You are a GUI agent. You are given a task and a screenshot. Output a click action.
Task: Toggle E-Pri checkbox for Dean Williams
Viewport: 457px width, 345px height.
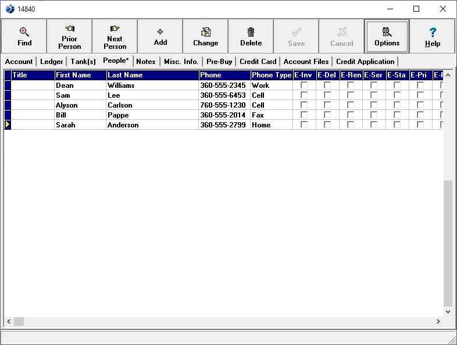(420, 85)
